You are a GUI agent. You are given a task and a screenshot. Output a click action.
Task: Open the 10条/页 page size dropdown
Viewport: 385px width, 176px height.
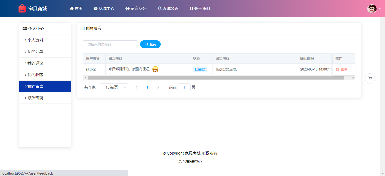[114, 87]
